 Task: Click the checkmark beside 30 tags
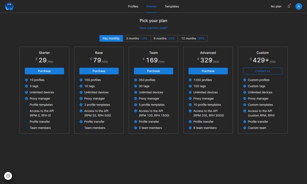(x=135, y=86)
